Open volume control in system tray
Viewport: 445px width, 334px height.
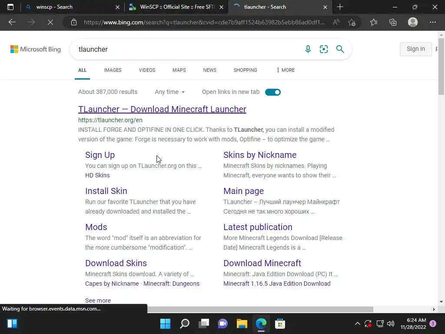[x=391, y=324]
